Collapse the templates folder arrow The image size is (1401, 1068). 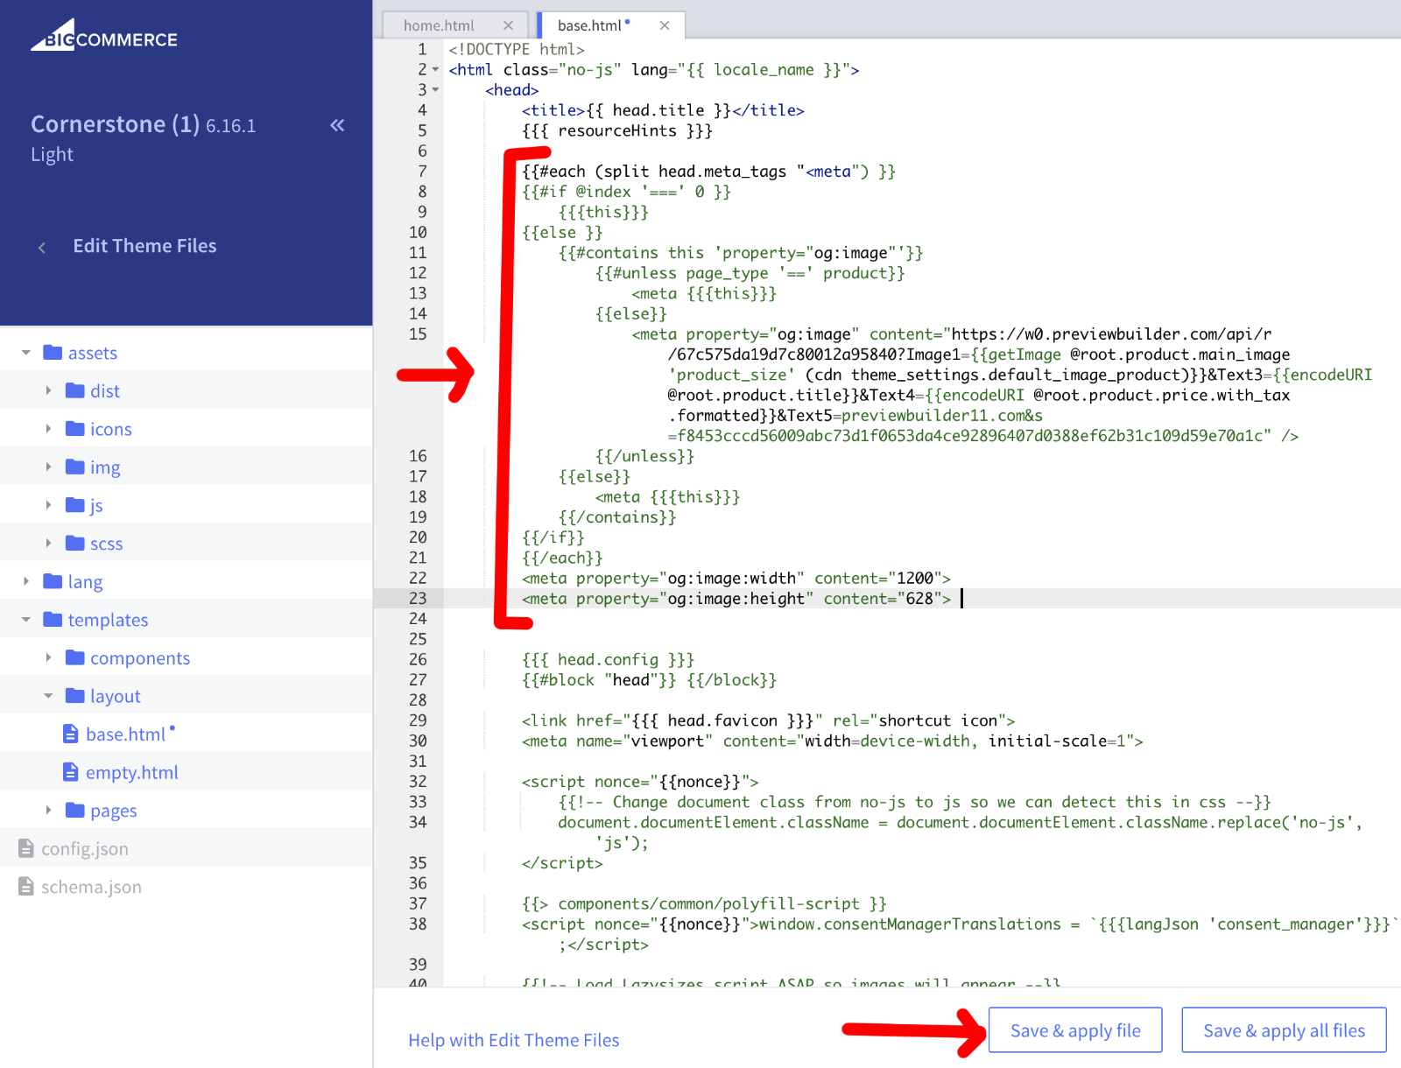click(x=26, y=620)
